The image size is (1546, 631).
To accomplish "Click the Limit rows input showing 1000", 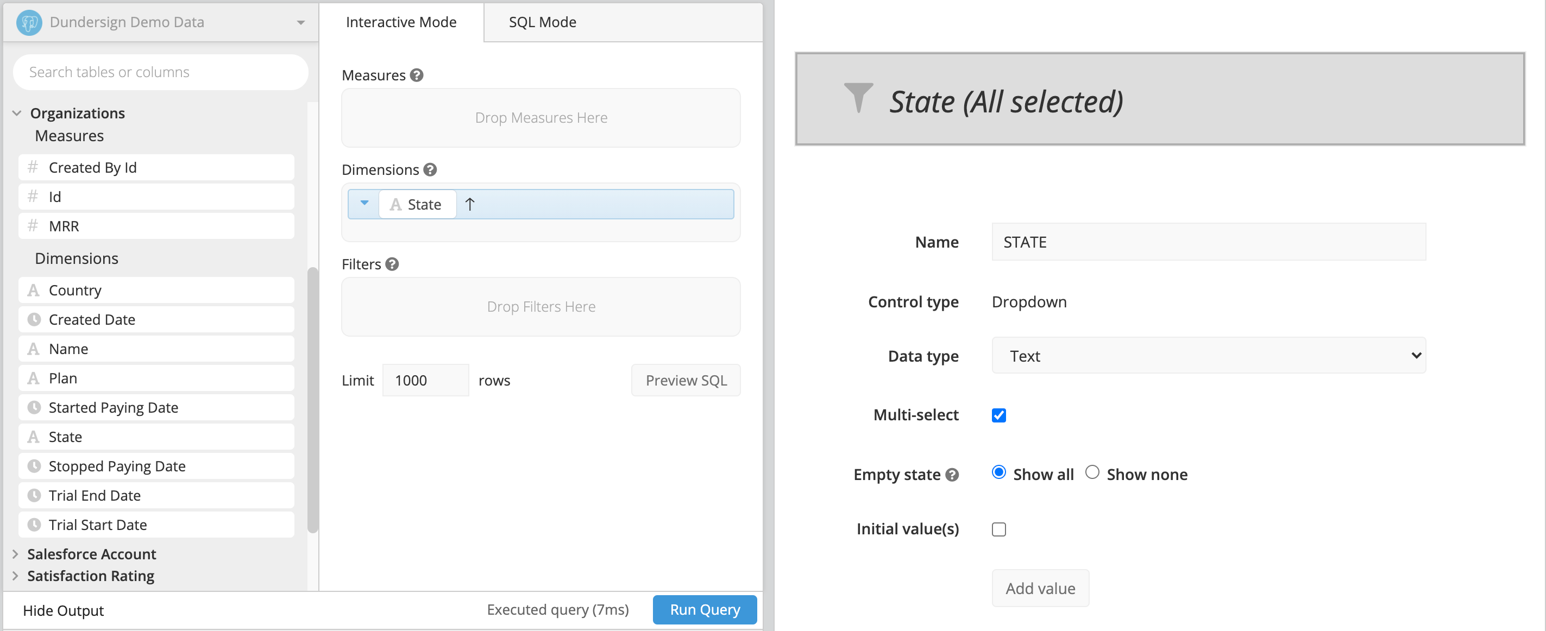I will 425,380.
